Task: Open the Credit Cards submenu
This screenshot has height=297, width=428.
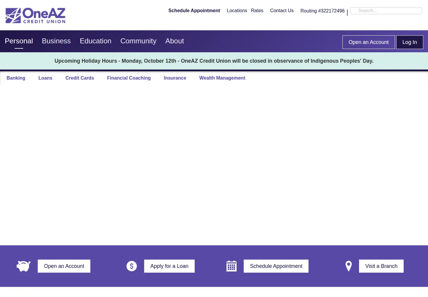Action: coord(80,78)
